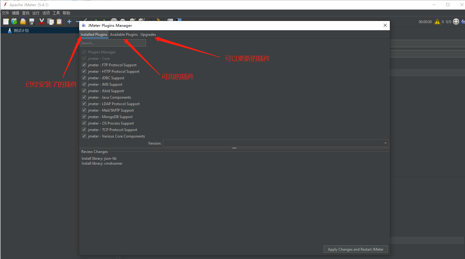Uncheck jmeter - Various Core Components

pyautogui.click(x=84, y=136)
